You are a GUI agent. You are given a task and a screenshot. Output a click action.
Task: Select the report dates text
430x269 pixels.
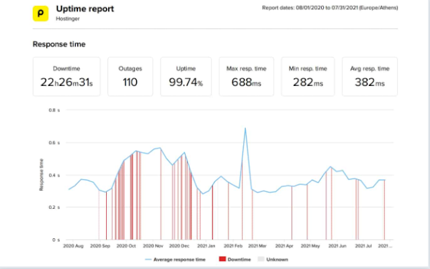(x=330, y=7)
